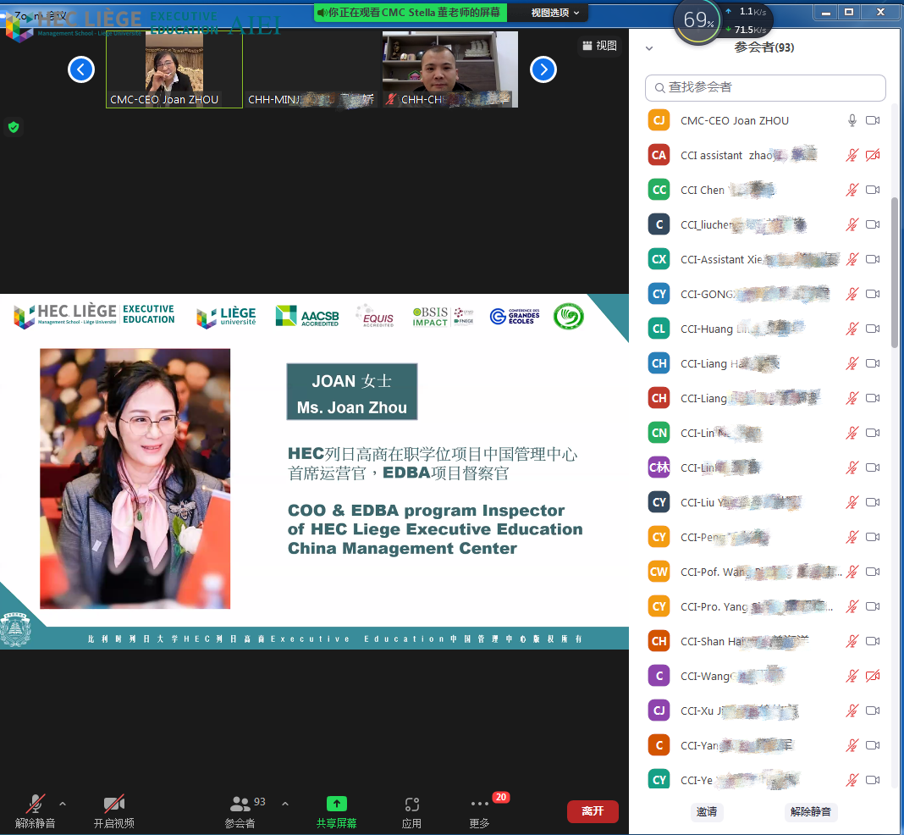Click the blue right arrow to see more videos
Screen dimensions: 904x835
point(543,69)
